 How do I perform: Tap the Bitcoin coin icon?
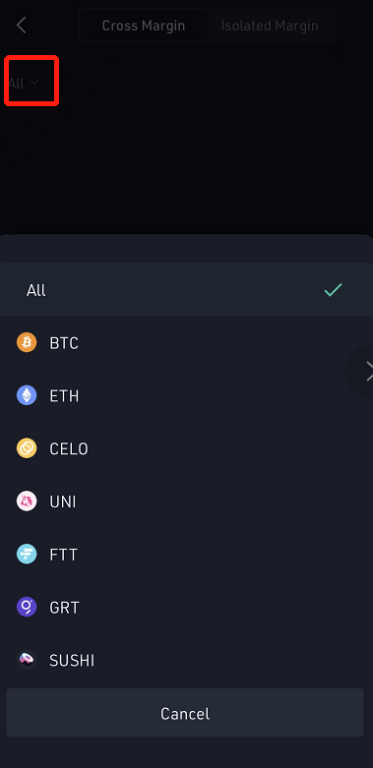pyautogui.click(x=27, y=342)
